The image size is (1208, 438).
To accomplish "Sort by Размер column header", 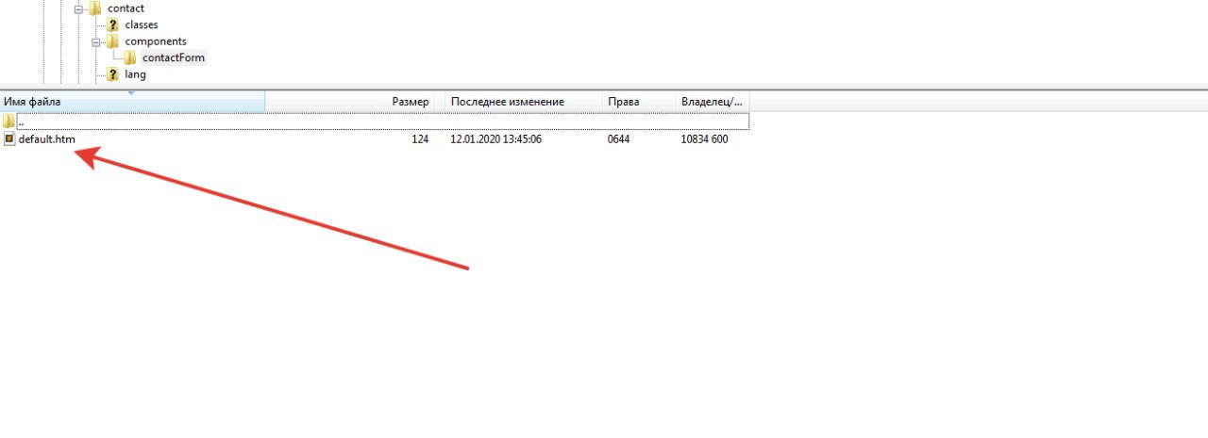I will [349, 102].
